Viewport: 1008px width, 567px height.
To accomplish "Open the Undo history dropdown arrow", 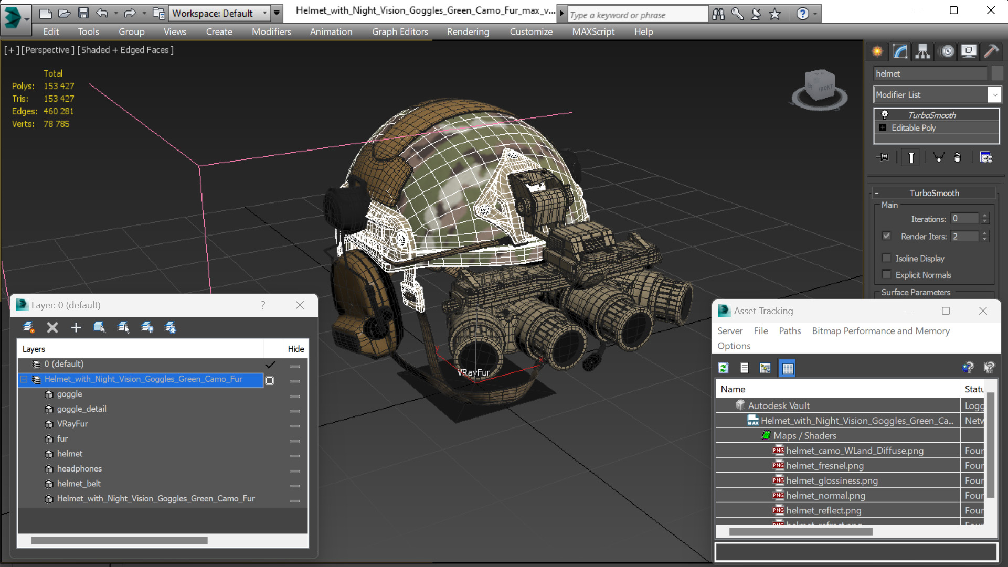I will coord(116,14).
